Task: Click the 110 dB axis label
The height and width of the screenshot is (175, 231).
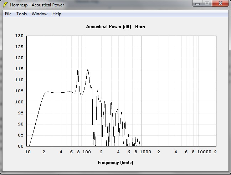Action: pos(19,80)
